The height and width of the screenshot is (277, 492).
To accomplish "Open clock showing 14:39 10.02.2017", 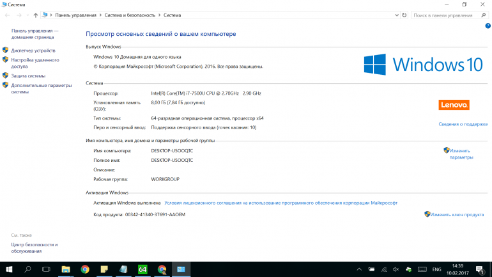I will [x=457, y=269].
